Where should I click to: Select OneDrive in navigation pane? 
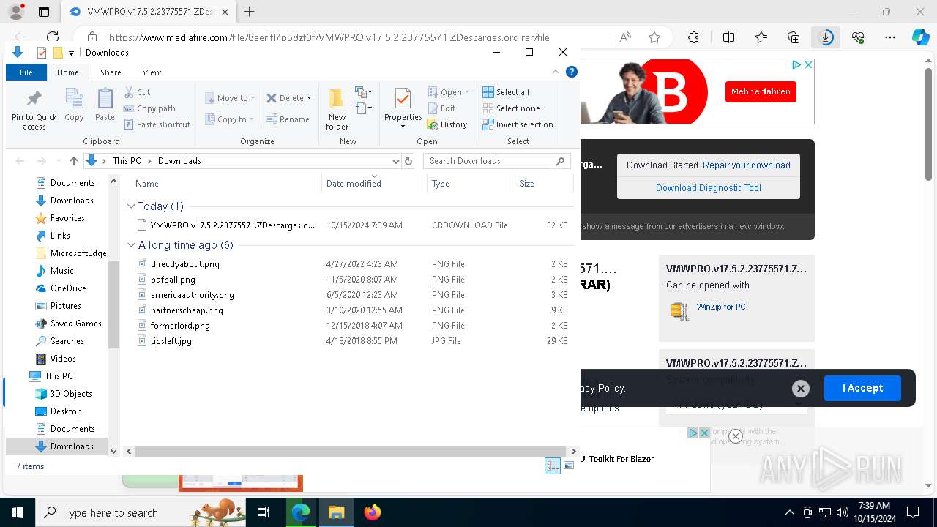[67, 288]
